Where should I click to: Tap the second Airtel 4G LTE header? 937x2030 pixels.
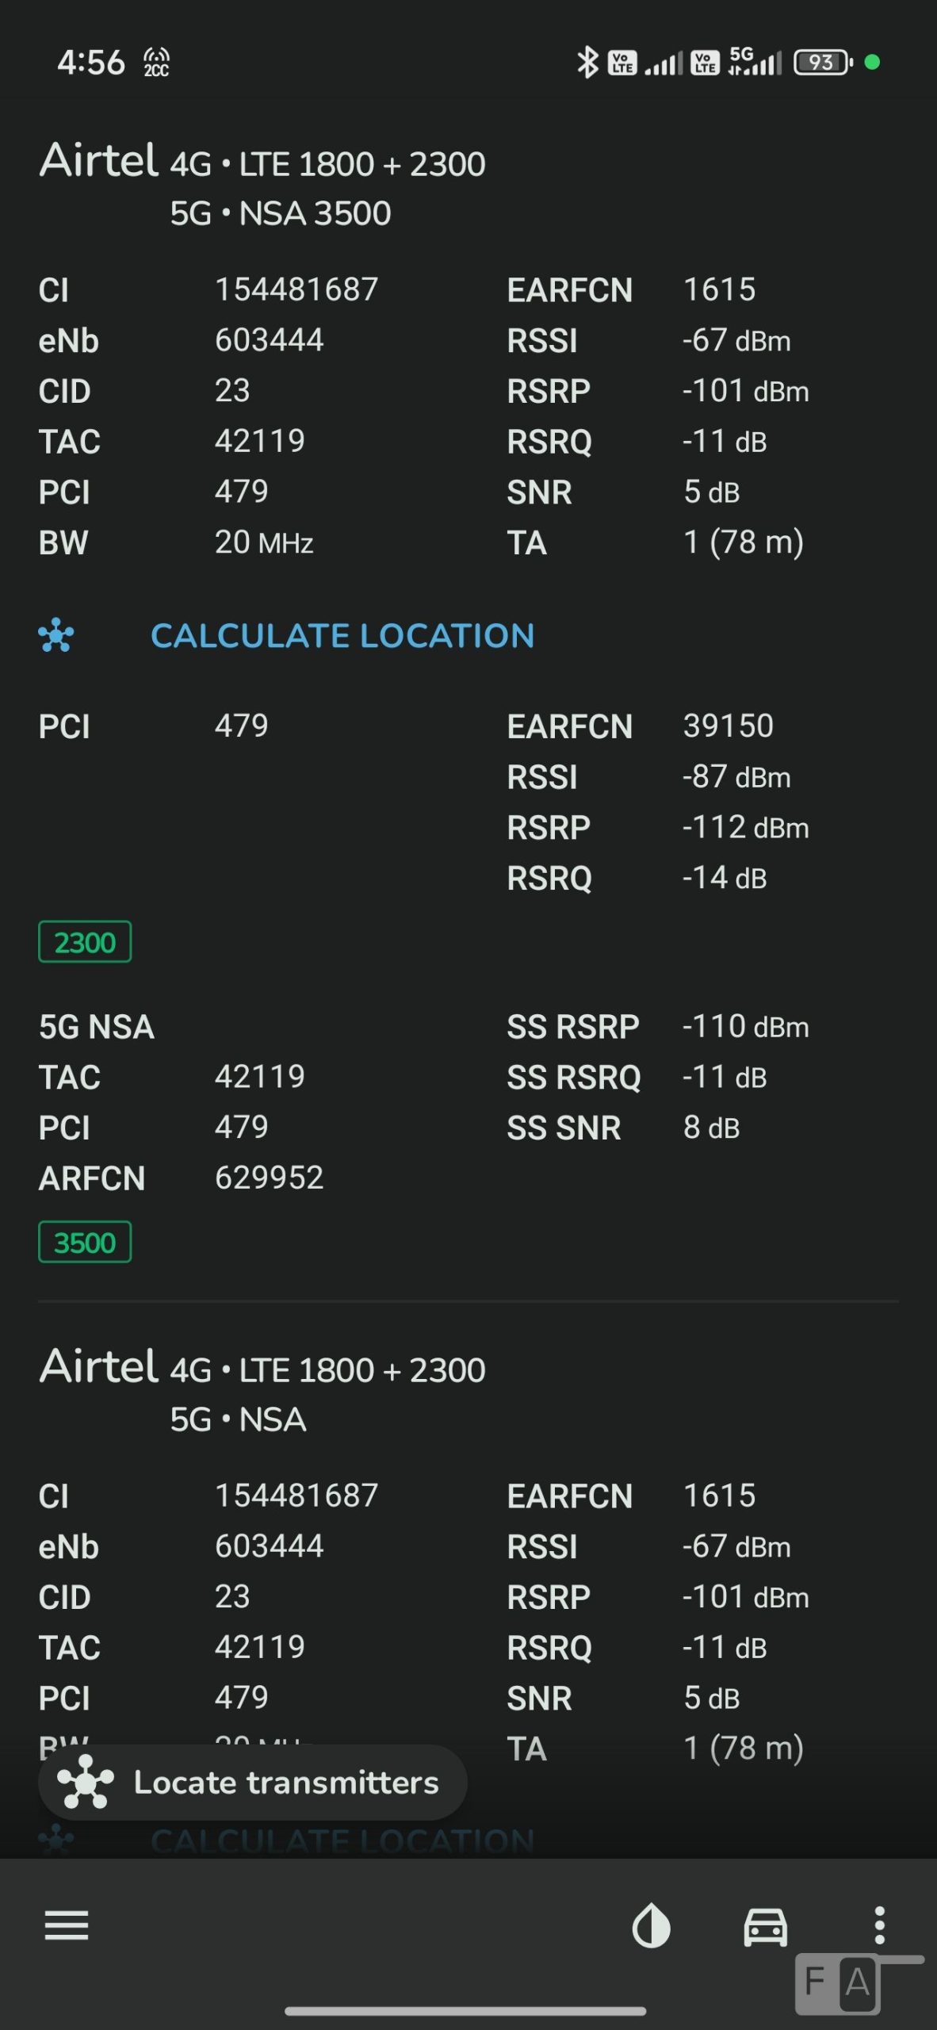click(x=262, y=1369)
